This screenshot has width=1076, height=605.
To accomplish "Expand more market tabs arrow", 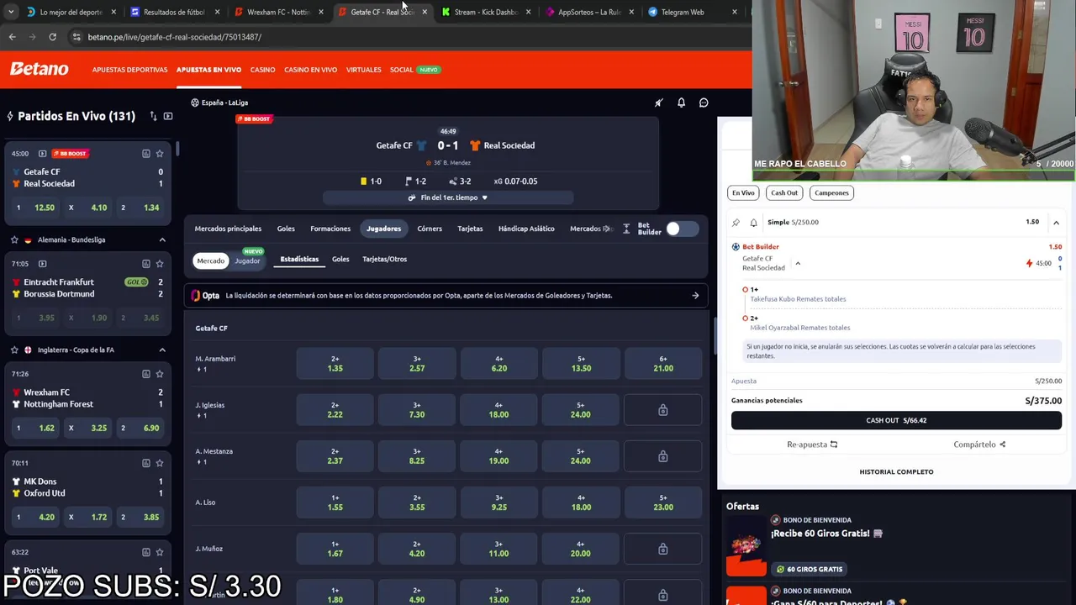I will (609, 229).
